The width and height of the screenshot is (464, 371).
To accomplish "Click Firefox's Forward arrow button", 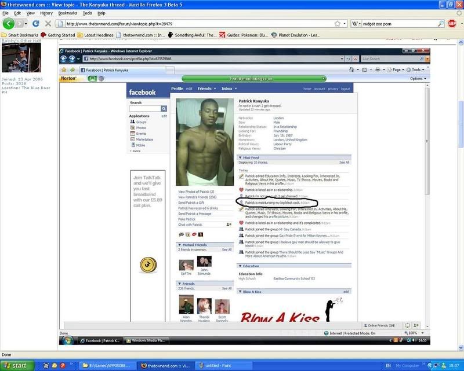I will tap(20, 24).
